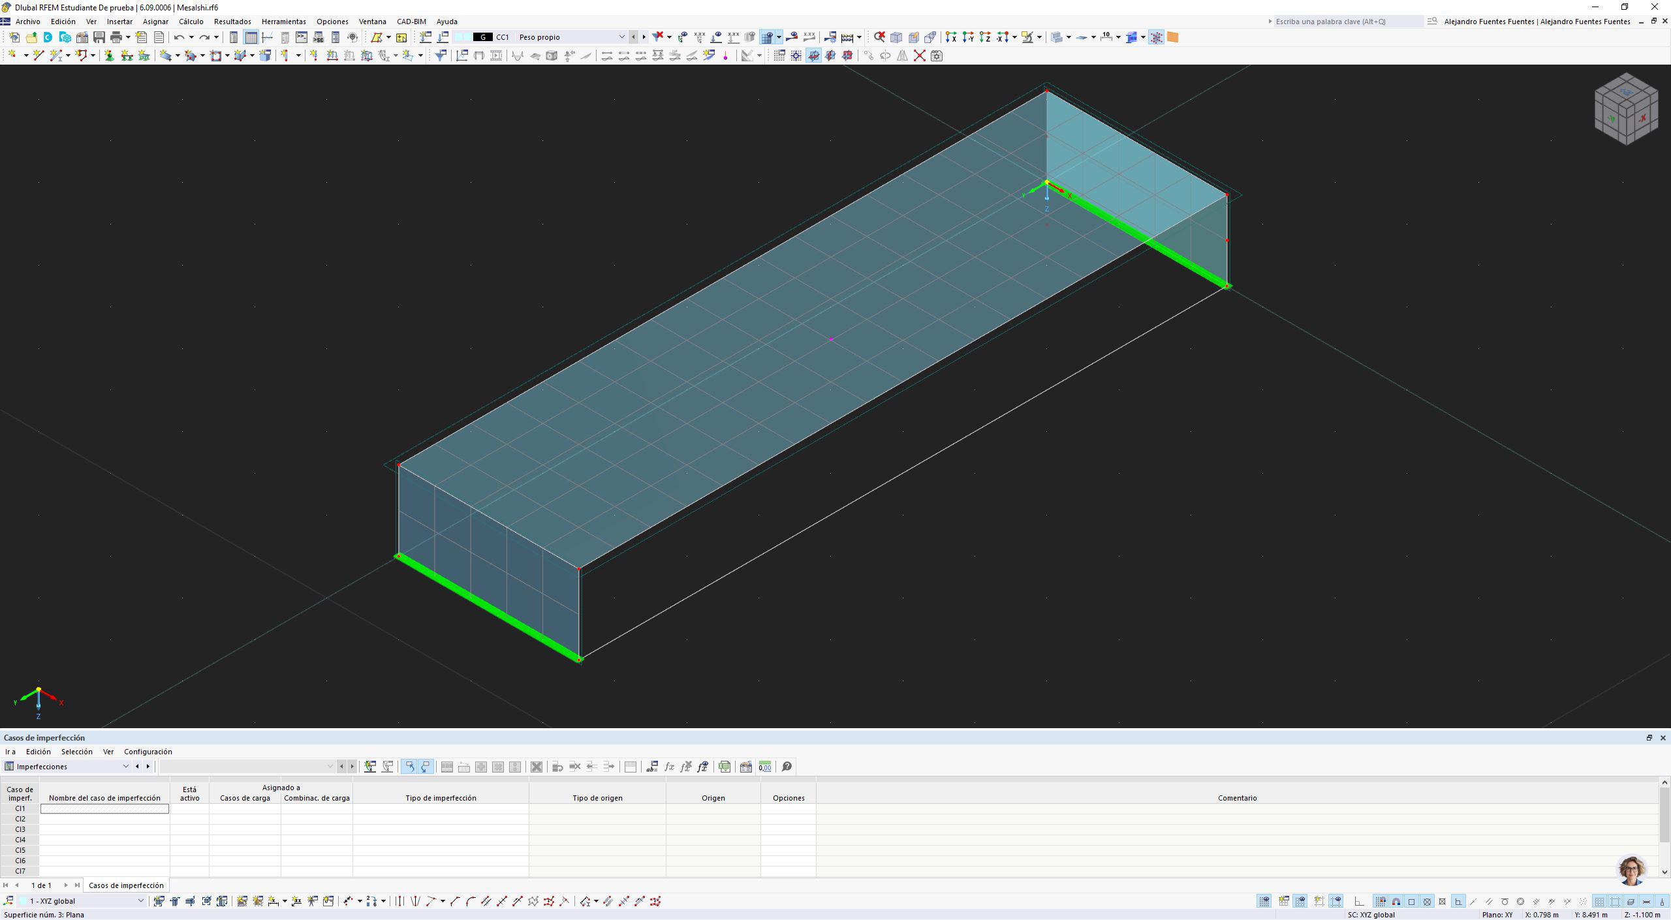Open the 1 - XYZ global coordinate dropdown
The width and height of the screenshot is (1671, 920).
click(x=140, y=901)
